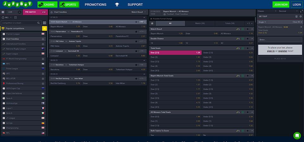Click the star icon in Match Result header
This screenshot has width=304, height=142.
tap(248, 29)
